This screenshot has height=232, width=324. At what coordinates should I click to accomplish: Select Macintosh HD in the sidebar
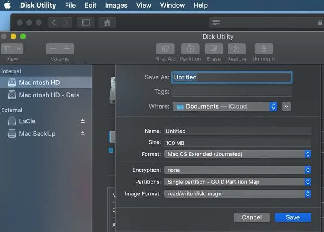tap(46, 82)
